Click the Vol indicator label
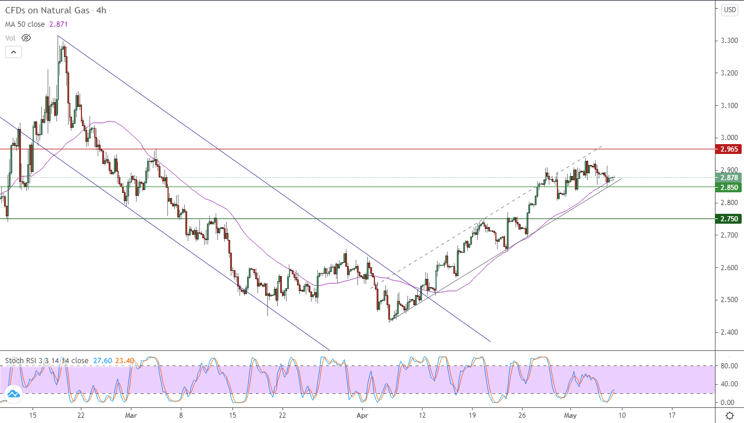 10,38
